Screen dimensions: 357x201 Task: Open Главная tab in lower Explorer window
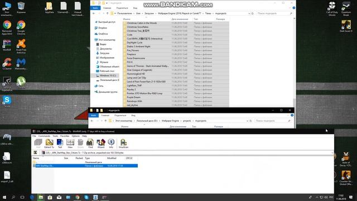coord(105,116)
